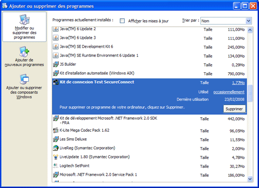The width and height of the screenshot is (259, 188).
Task: Click the LiveReg Symantec icon
Action: pyautogui.click(x=56, y=148)
